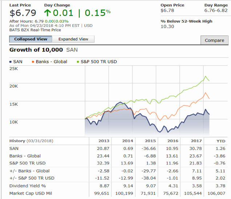Click the 2017 Market Cap 105,544

(193, 194)
